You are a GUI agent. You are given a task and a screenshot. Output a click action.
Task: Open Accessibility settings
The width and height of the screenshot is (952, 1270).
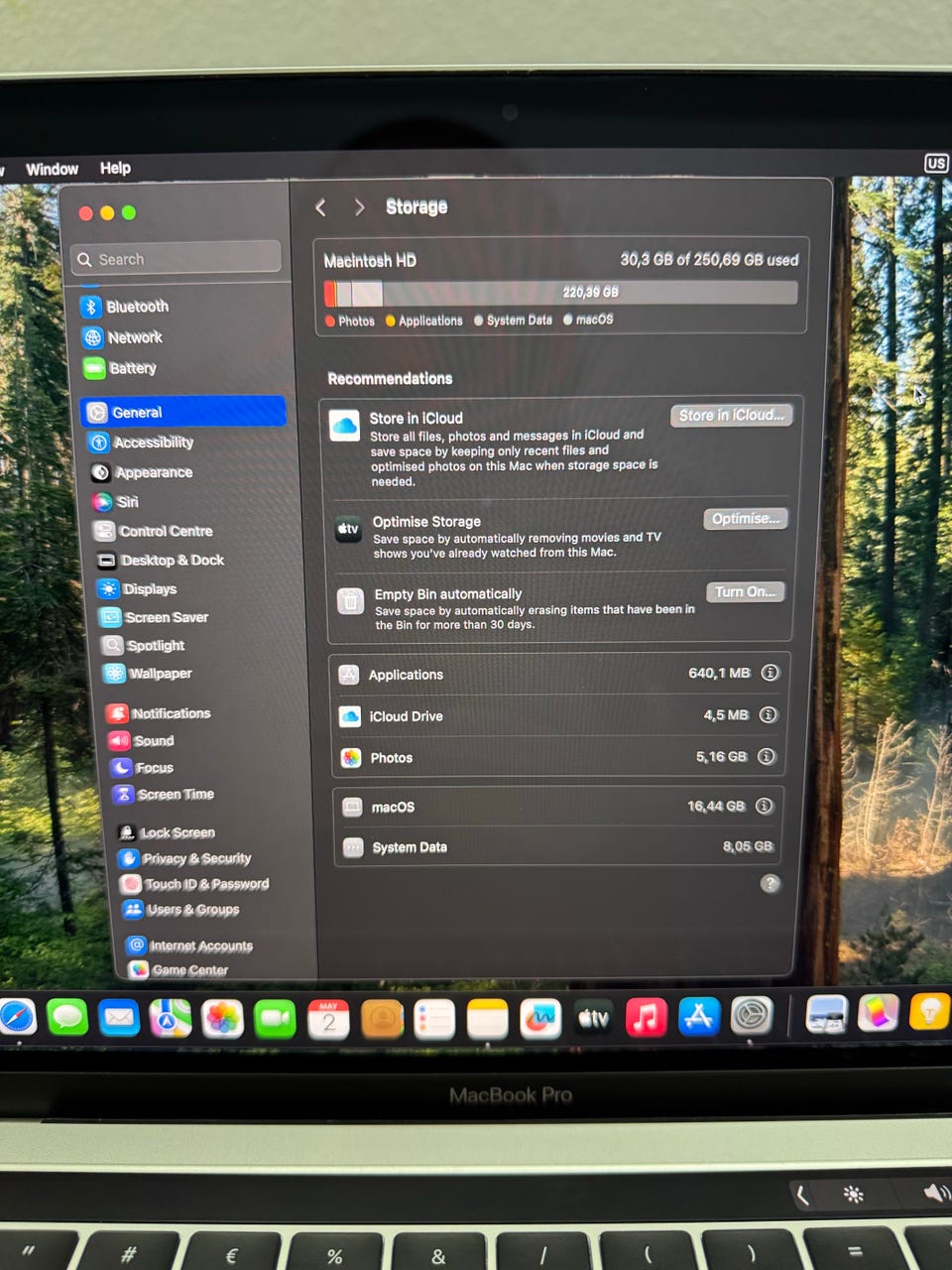pyautogui.click(x=141, y=443)
